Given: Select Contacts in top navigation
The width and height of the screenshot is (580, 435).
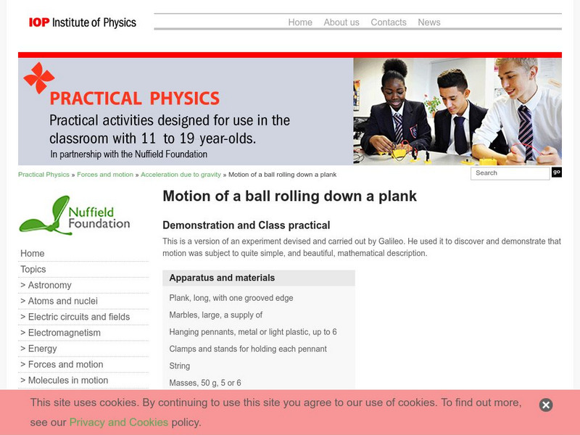Looking at the screenshot, I should click(x=389, y=22).
